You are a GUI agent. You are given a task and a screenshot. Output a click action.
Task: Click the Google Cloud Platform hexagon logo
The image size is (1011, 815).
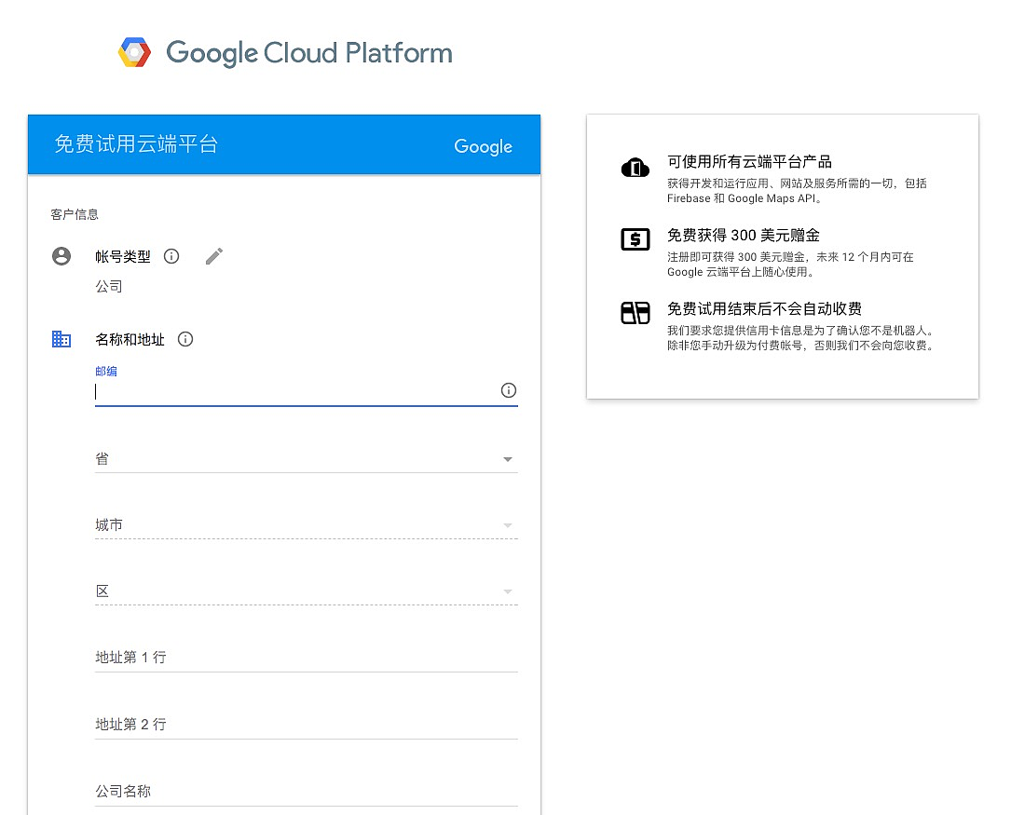tap(134, 52)
